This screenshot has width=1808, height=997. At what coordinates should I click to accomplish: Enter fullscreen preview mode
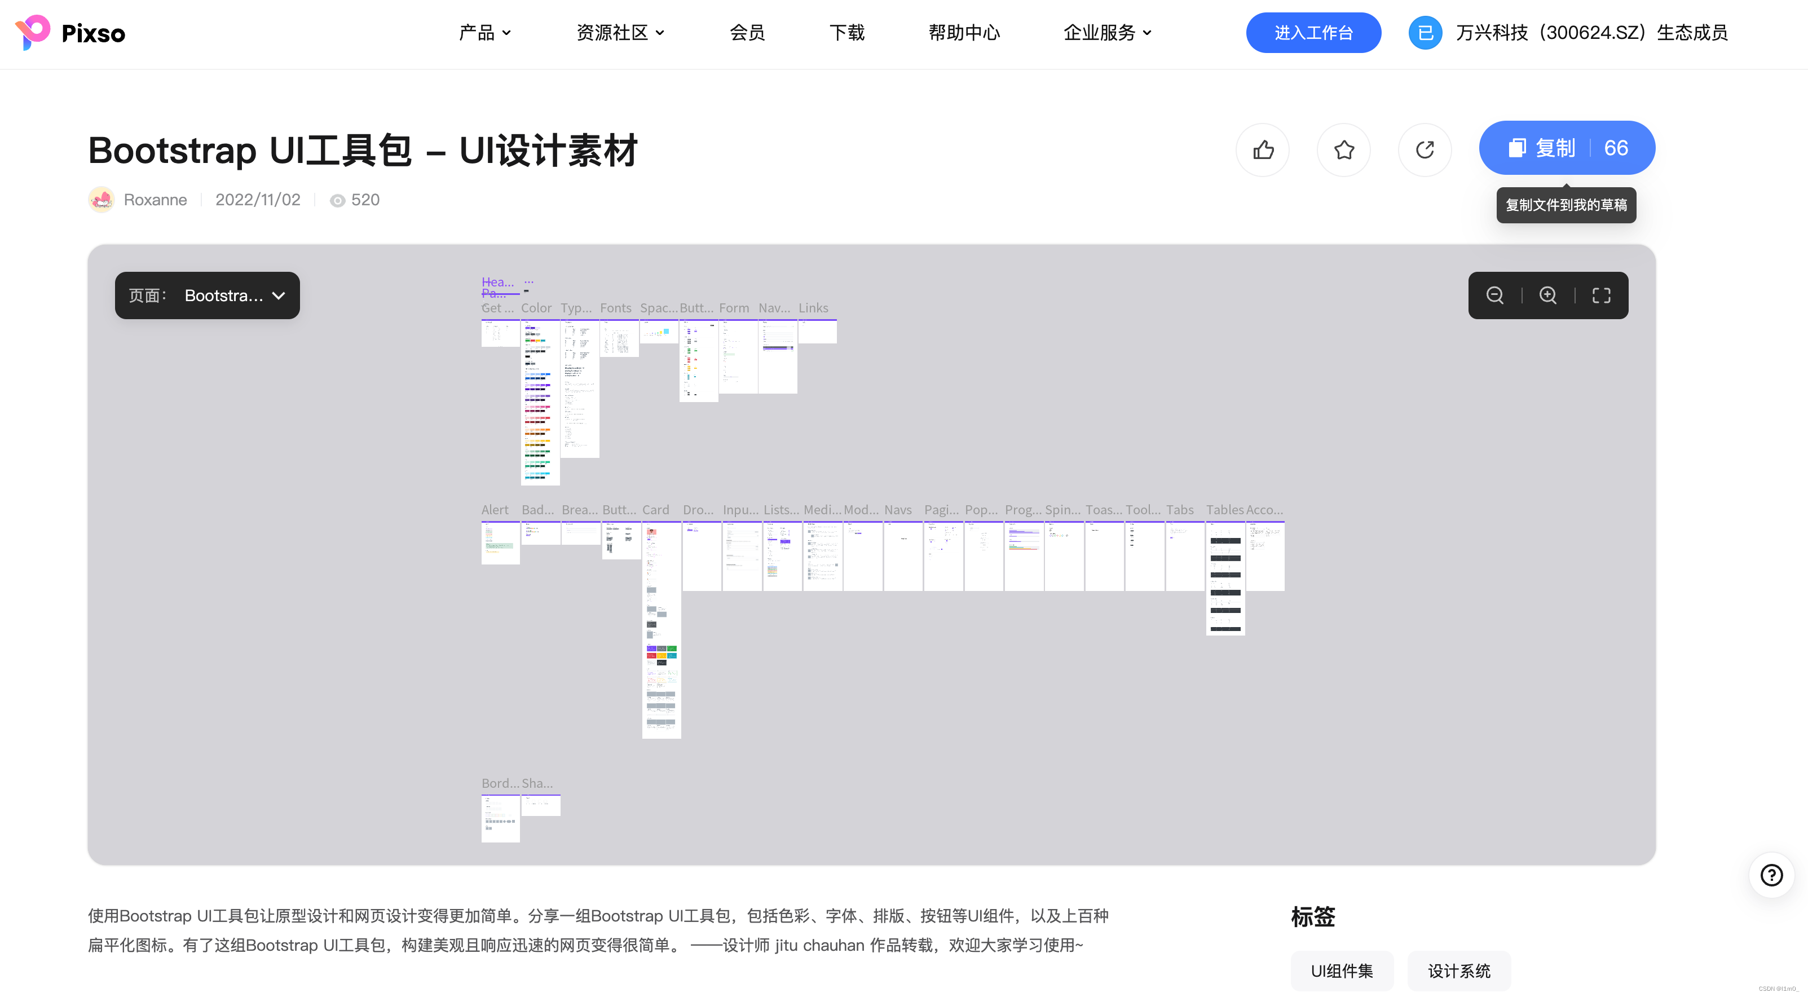1601,295
